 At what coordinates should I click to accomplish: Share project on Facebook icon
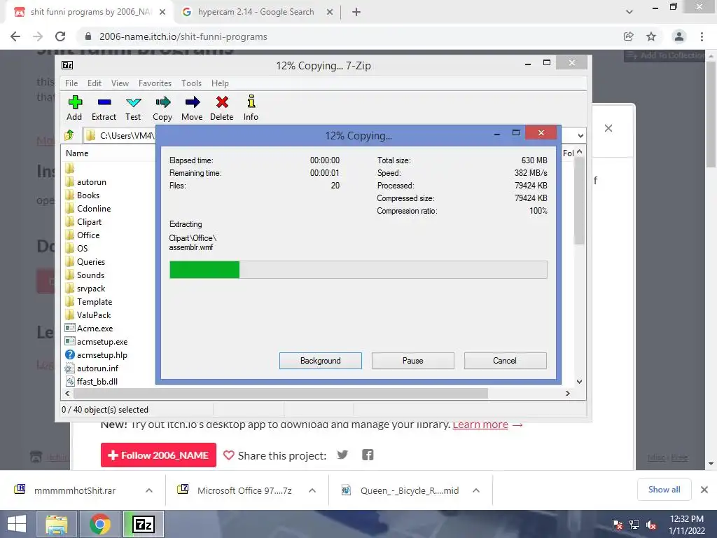(368, 455)
